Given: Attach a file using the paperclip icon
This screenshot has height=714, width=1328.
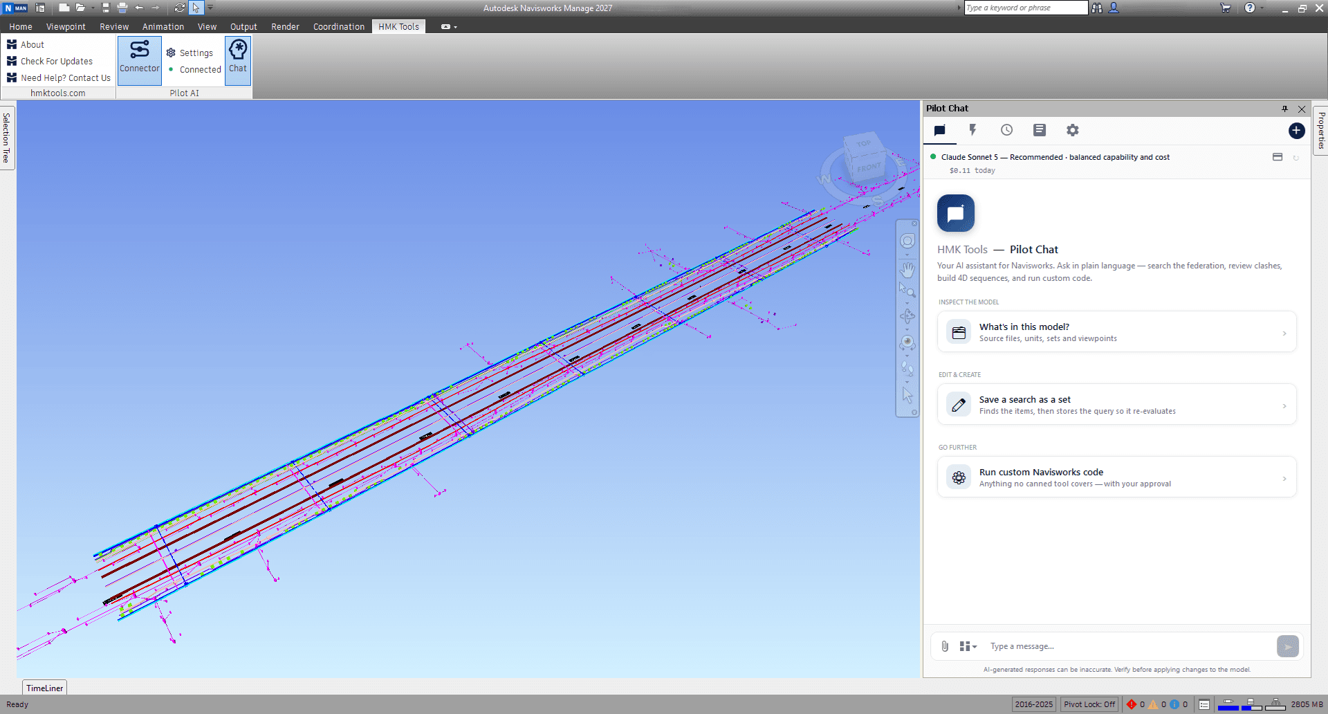Looking at the screenshot, I should [945, 646].
